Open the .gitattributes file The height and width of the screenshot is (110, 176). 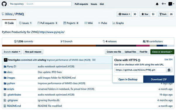pyautogui.click(x=14, y=94)
